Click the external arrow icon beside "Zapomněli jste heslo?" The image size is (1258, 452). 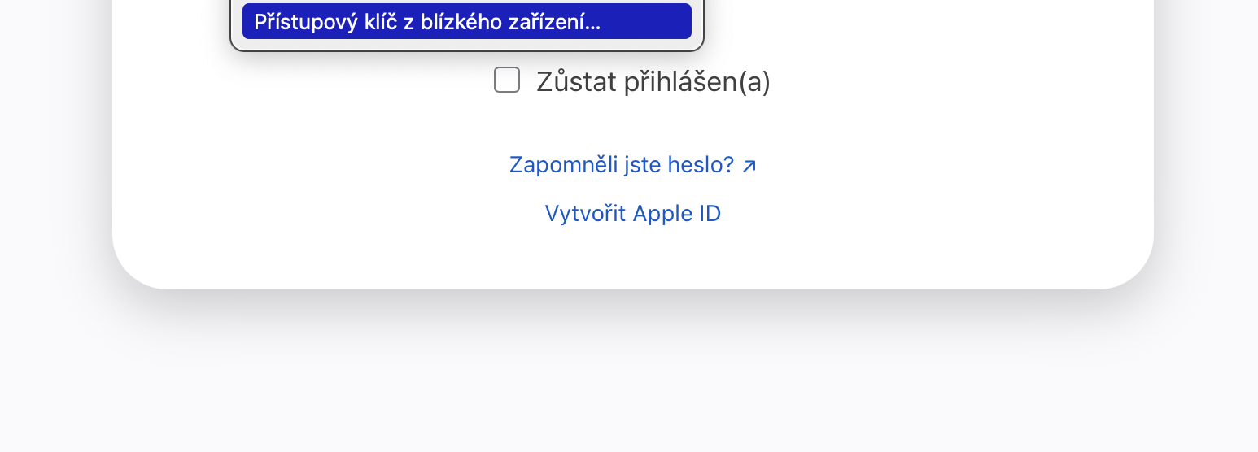749,166
